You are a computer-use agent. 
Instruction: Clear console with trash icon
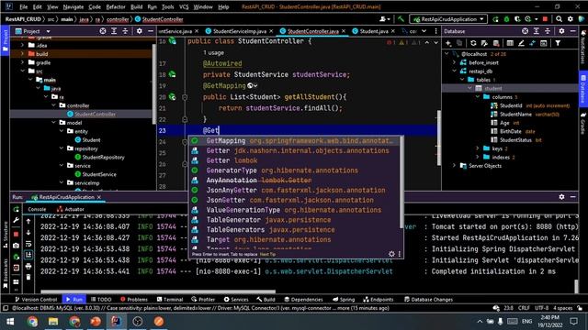[28, 277]
